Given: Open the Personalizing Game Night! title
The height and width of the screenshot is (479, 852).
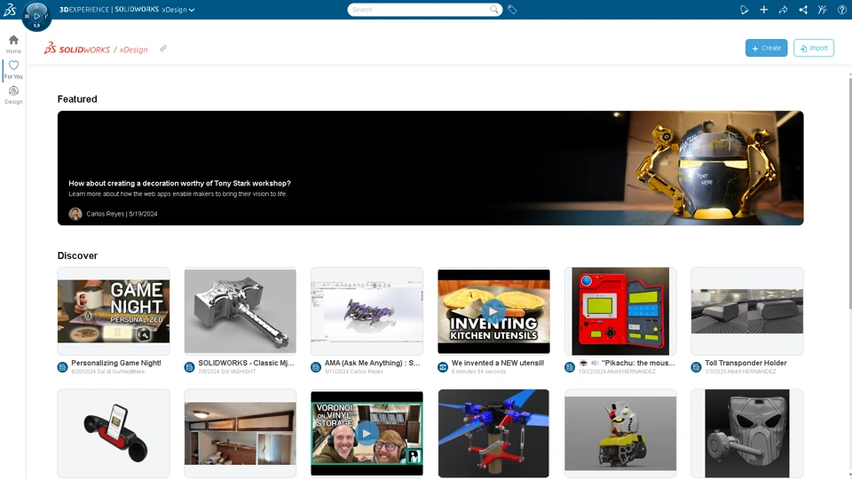Looking at the screenshot, I should point(116,363).
